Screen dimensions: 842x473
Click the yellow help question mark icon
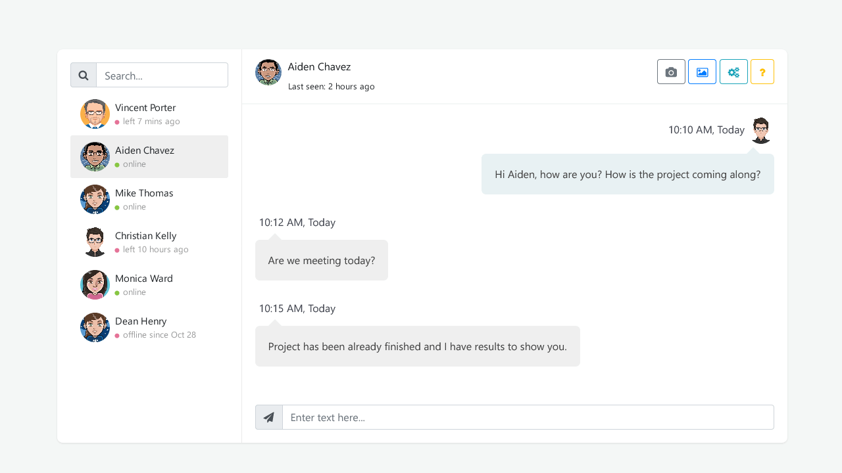(x=762, y=72)
